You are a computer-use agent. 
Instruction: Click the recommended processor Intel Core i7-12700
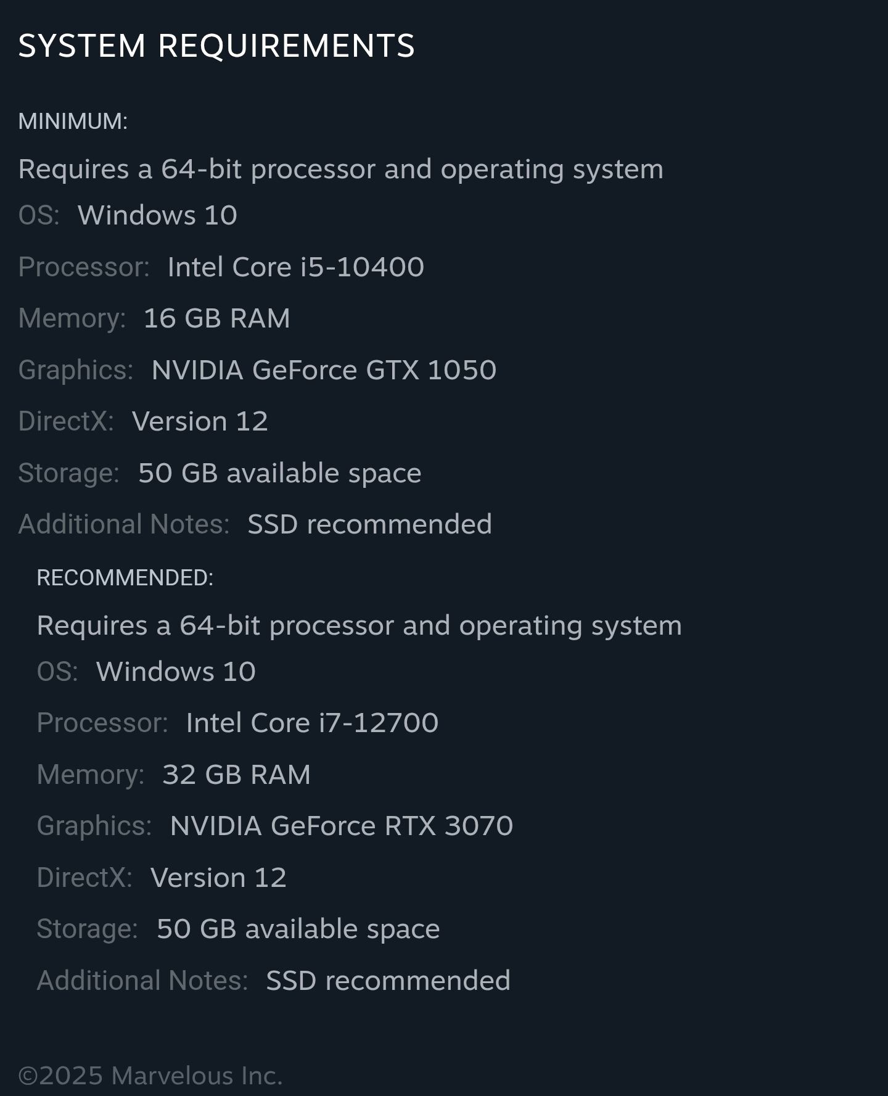[312, 723]
